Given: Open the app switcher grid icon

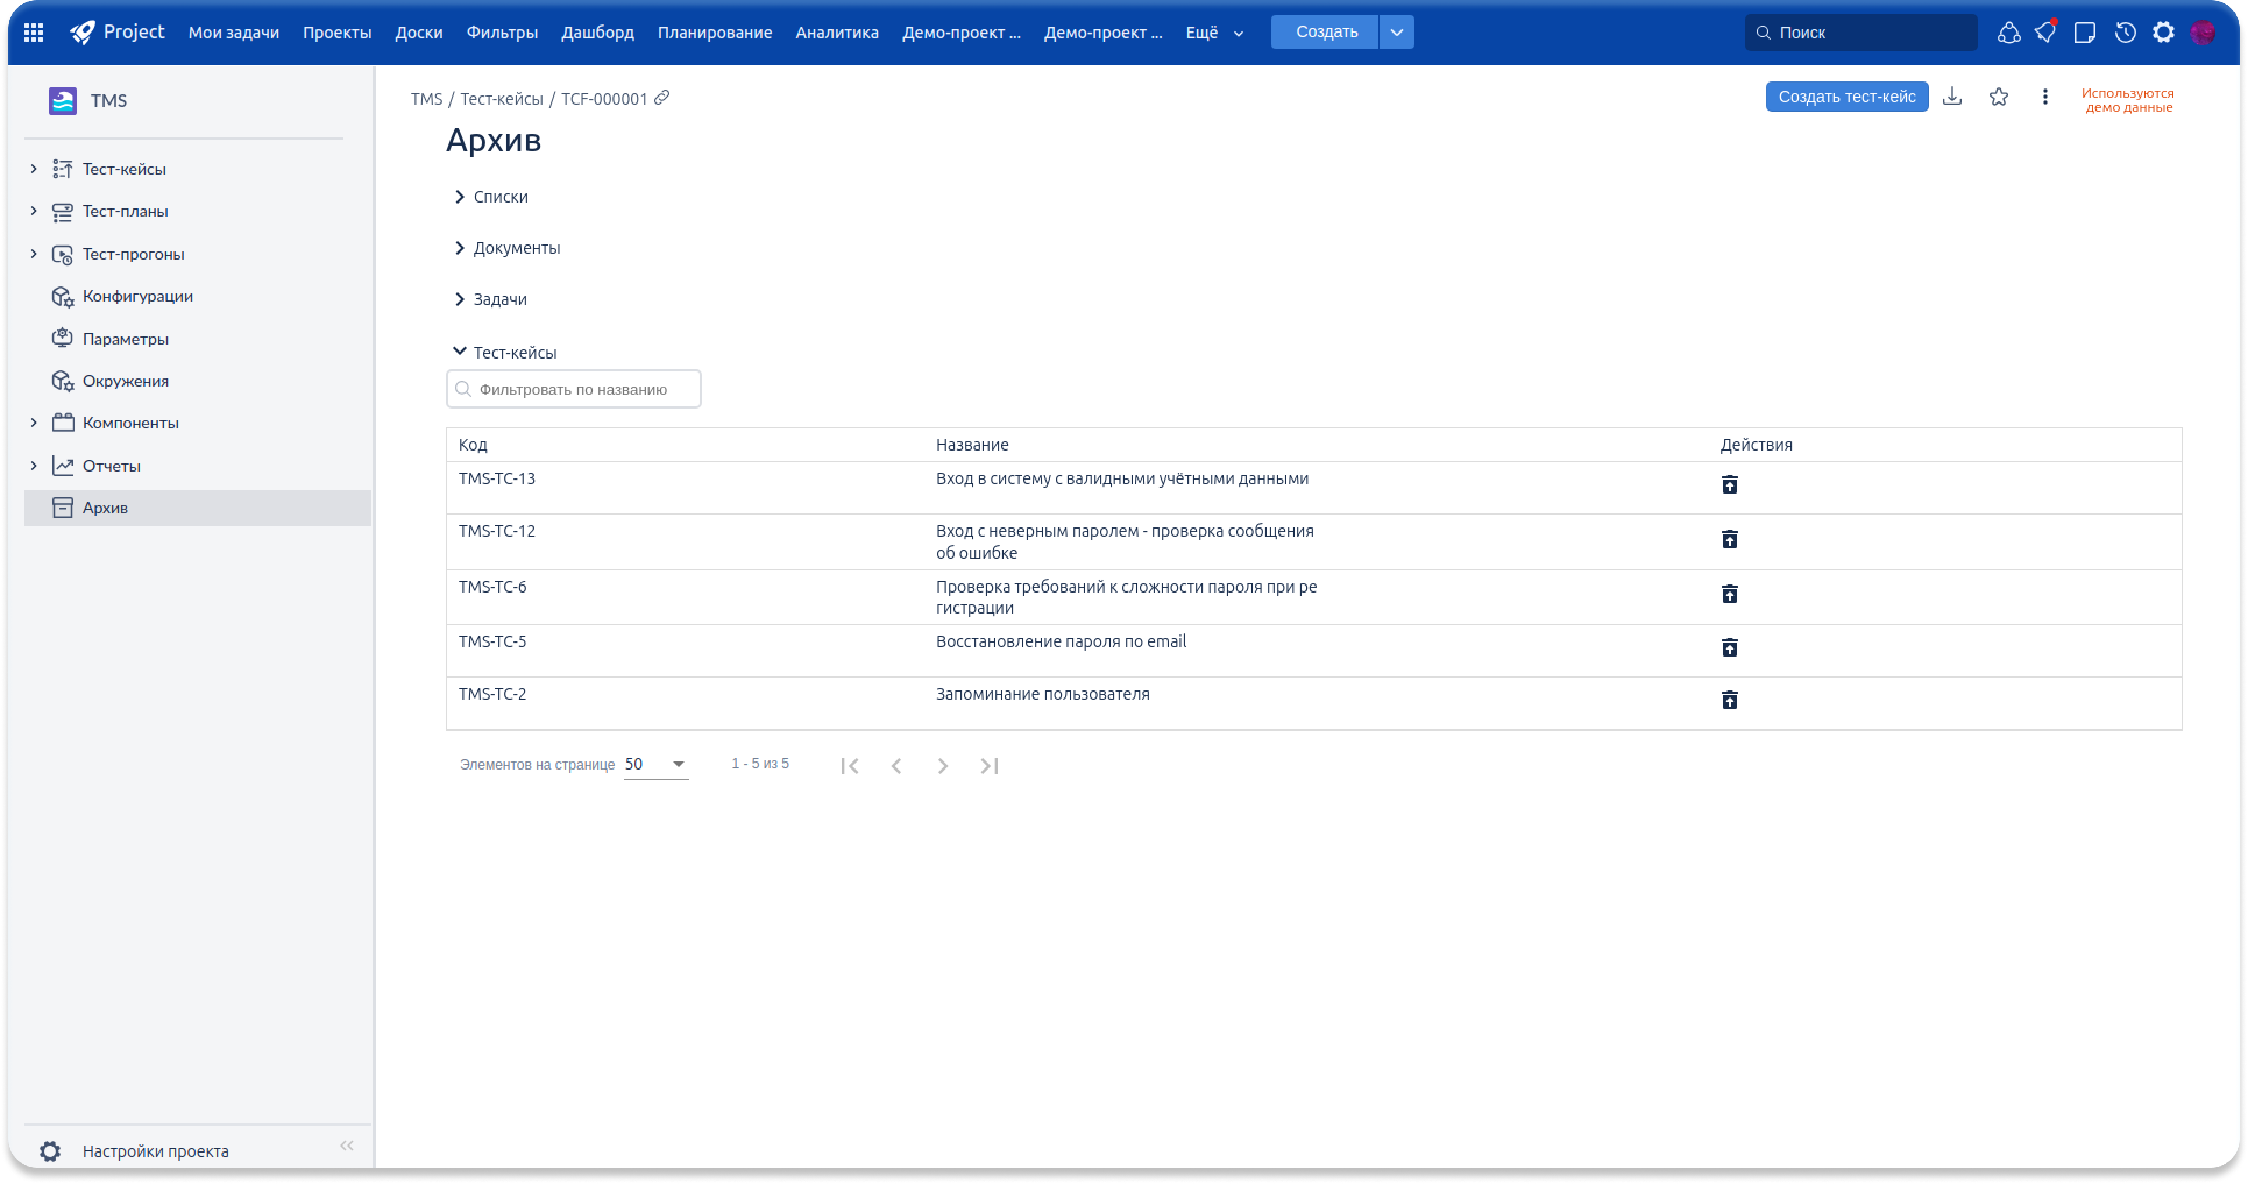Looking at the screenshot, I should [33, 32].
